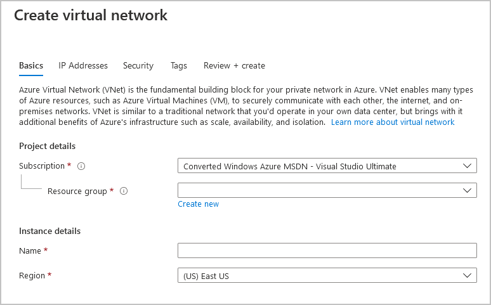
Task: Open the Review + create tab
Action: [234, 65]
